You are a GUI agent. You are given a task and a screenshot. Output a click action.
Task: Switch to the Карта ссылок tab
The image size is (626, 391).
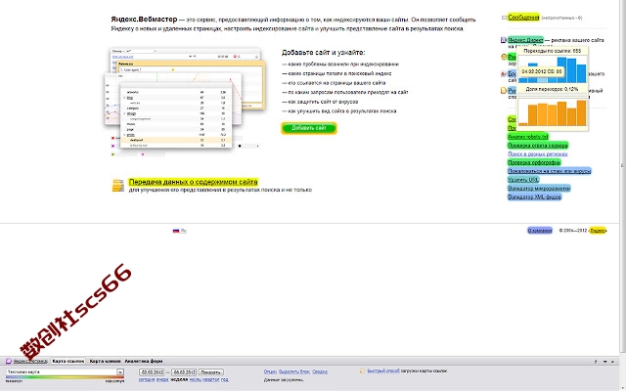click(68, 361)
